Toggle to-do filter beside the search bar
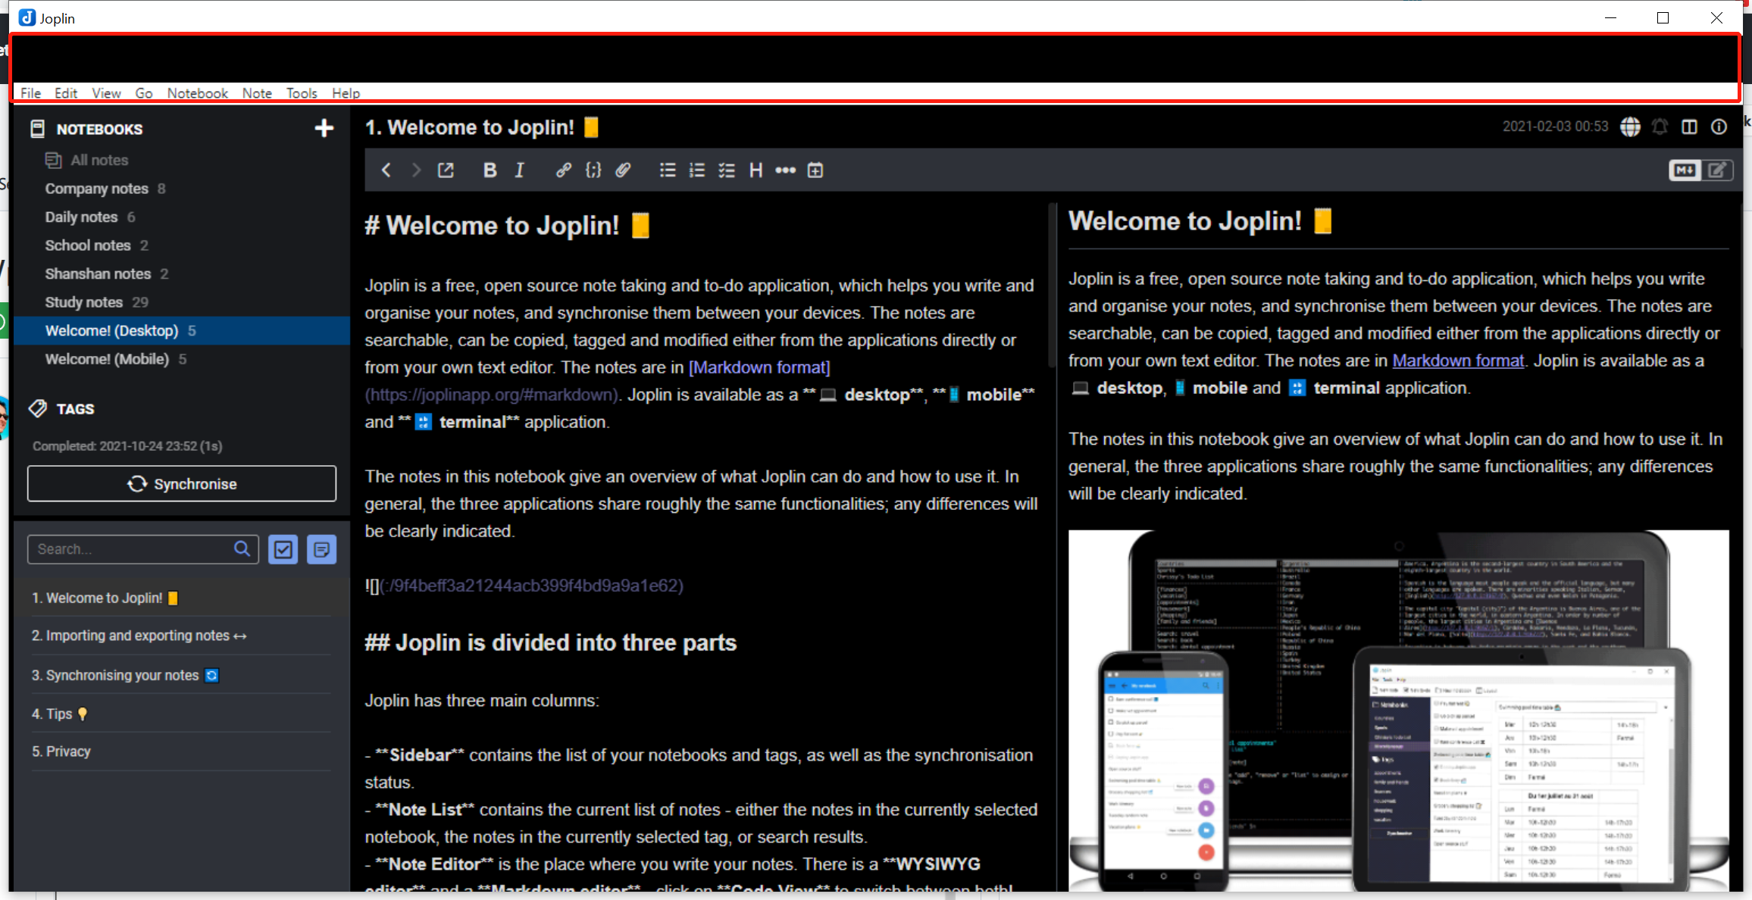The width and height of the screenshot is (1752, 900). 283,548
